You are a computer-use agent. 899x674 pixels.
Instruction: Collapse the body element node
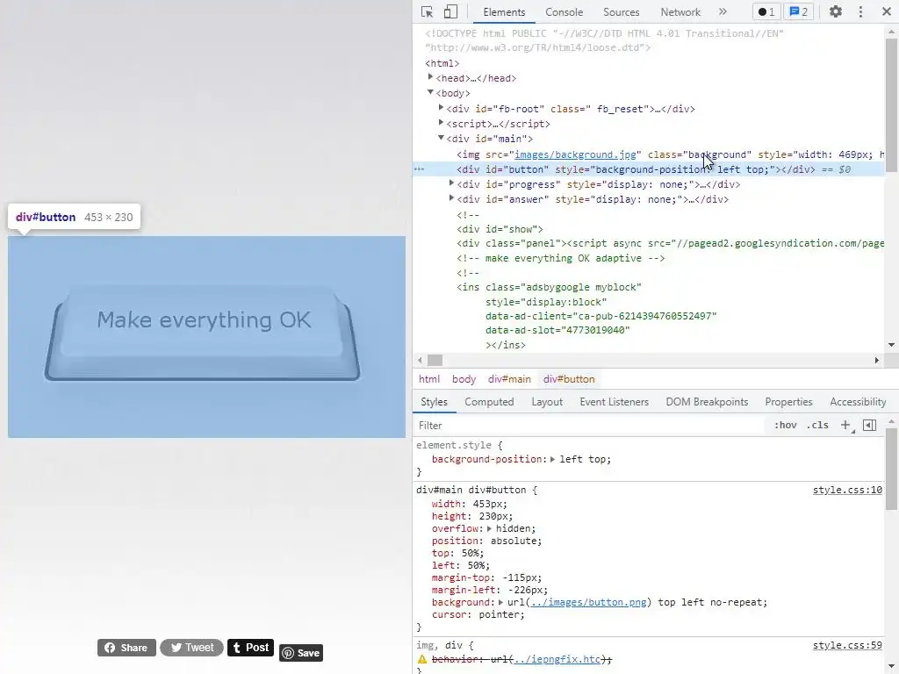pos(430,92)
